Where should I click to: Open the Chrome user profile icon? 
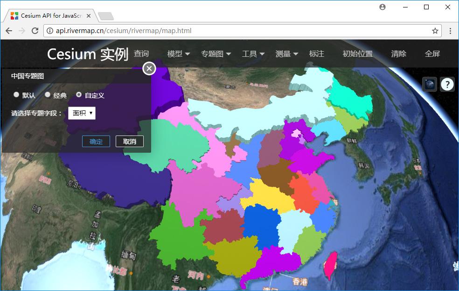click(382, 7)
